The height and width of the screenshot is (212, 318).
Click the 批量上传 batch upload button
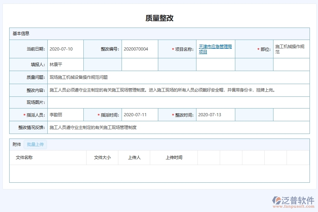coord(35,144)
